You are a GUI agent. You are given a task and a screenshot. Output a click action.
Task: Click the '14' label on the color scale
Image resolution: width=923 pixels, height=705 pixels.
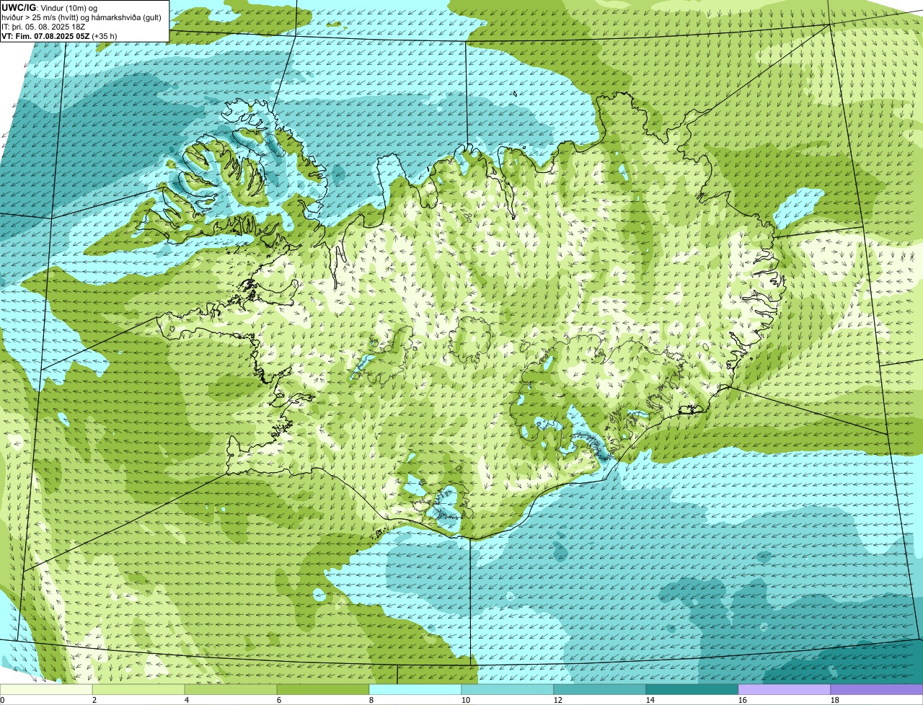coord(650,700)
